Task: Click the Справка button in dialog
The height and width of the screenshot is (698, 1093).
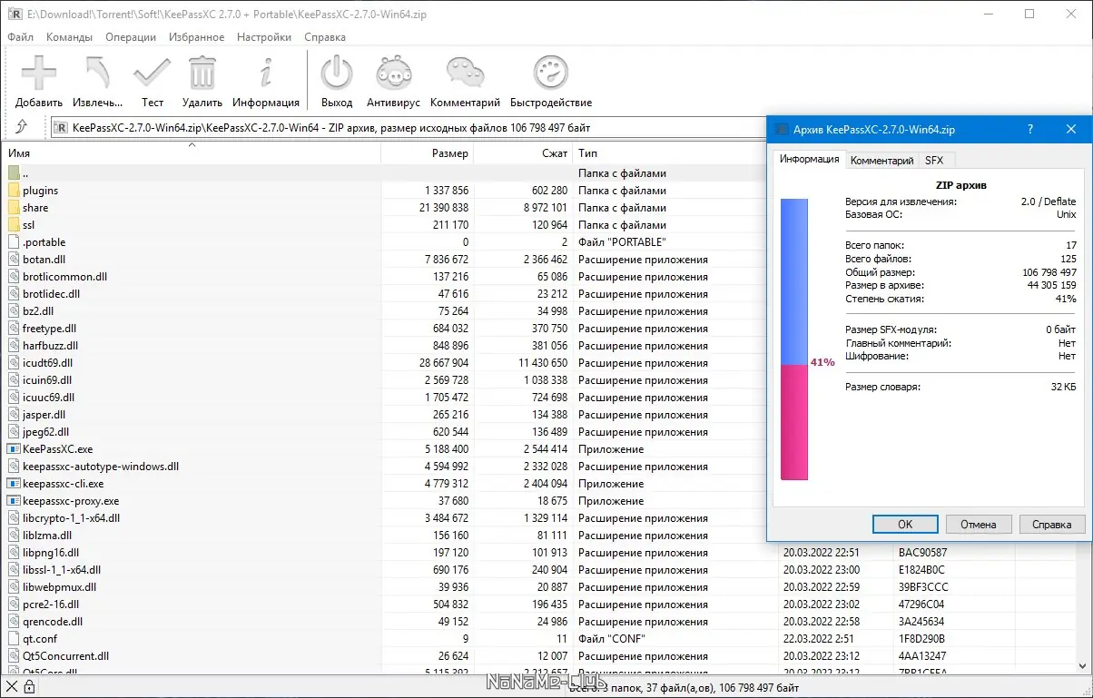Action: point(1051,525)
